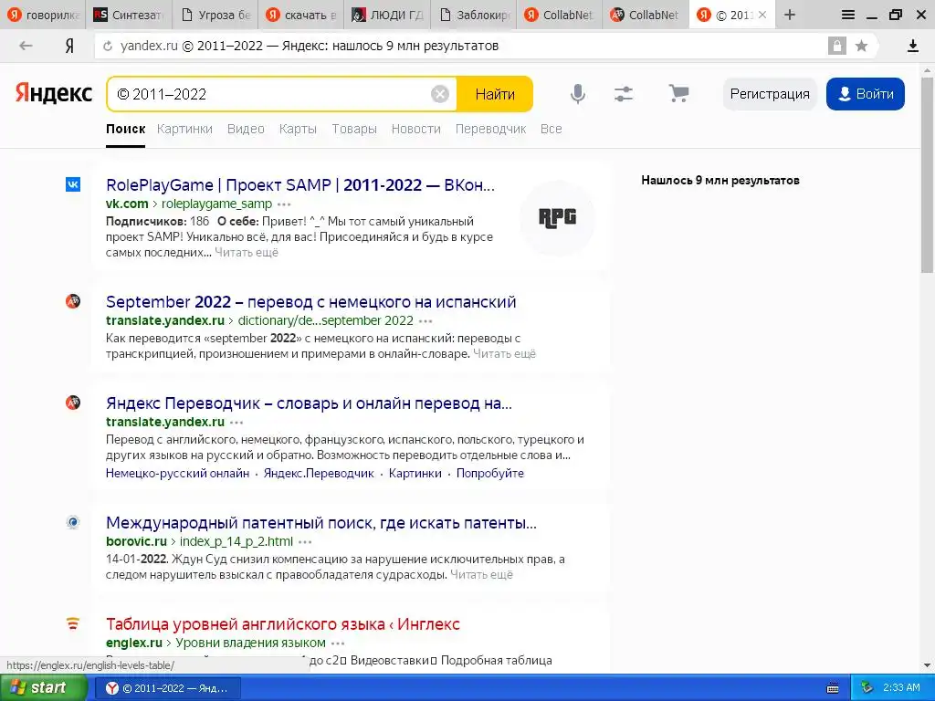This screenshot has width=935, height=701.
Task: Click favicon beside September 2022 result
Action: [x=73, y=301]
